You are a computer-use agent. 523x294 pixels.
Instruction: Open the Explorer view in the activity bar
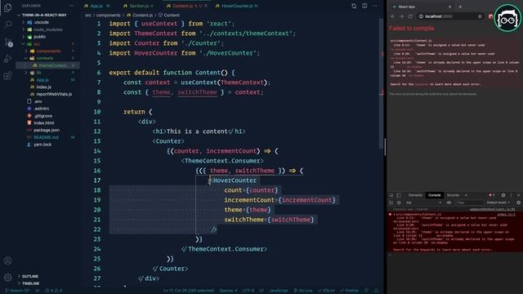pos(7,7)
